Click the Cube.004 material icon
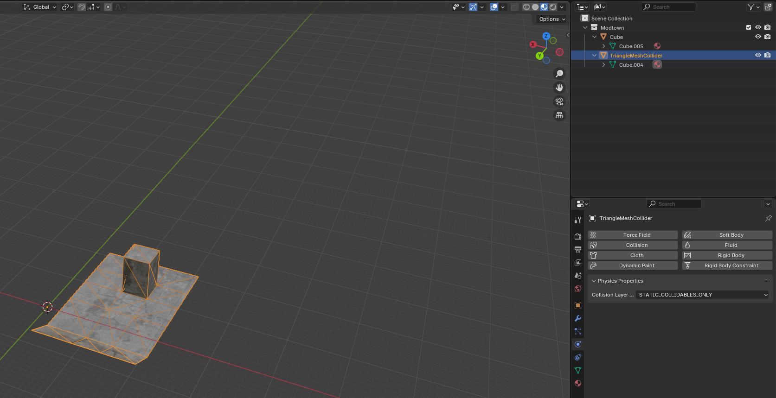Image resolution: width=776 pixels, height=398 pixels. (x=657, y=64)
